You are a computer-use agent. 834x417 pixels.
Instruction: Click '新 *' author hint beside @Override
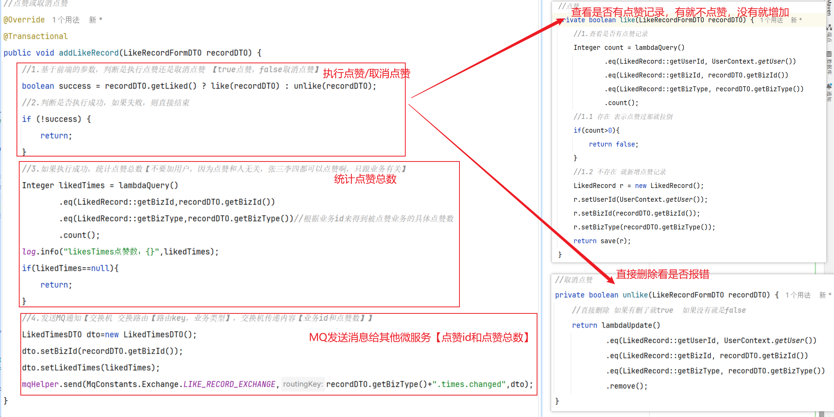(x=95, y=20)
